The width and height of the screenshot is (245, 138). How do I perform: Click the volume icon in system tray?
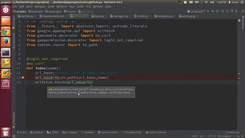212,2
